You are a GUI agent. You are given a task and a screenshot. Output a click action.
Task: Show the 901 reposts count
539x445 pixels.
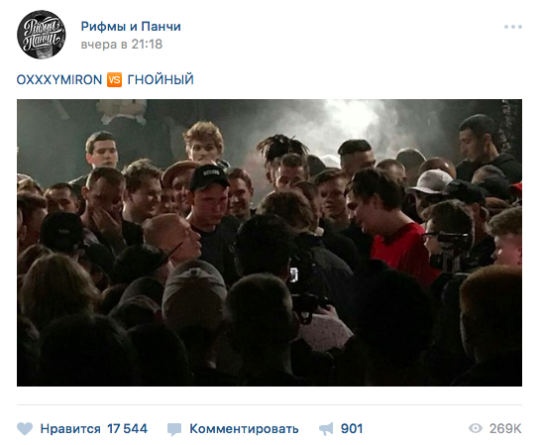pyautogui.click(x=352, y=429)
